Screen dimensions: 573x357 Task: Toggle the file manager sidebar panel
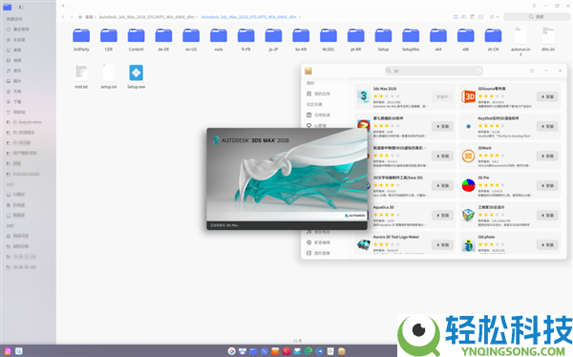tap(21, 7)
